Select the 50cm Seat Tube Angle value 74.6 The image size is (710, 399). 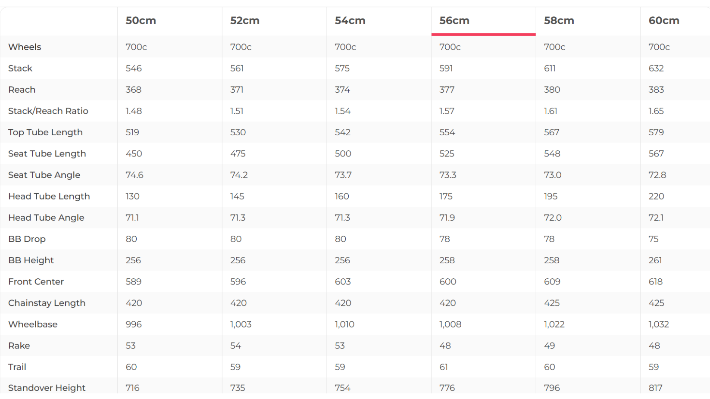pos(134,175)
